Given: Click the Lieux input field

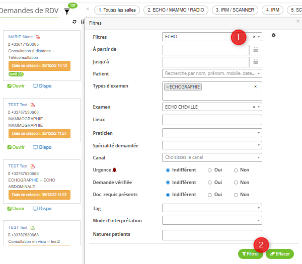Looking at the screenshot, I should coord(212,120).
